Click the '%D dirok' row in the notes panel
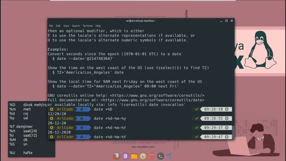Image resolution: width=286 pixels, height=161 pixels. (28, 105)
